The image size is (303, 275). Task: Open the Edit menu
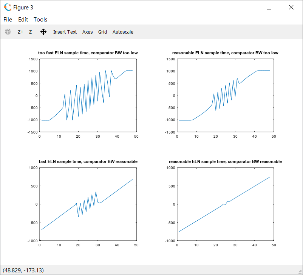point(23,20)
